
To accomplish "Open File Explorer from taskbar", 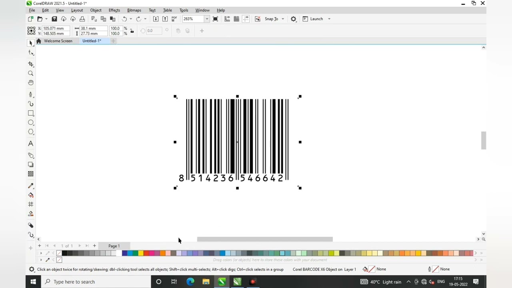I will 206,282.
